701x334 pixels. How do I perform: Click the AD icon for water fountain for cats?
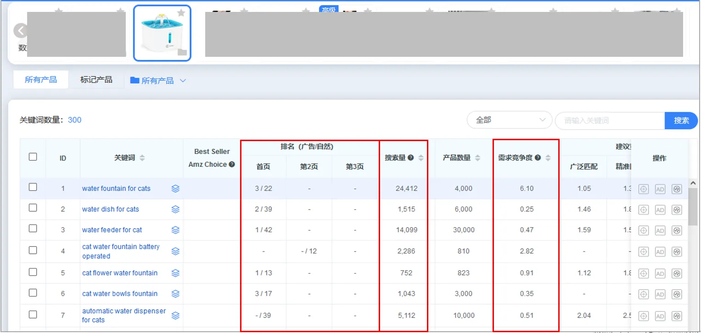pyautogui.click(x=660, y=189)
